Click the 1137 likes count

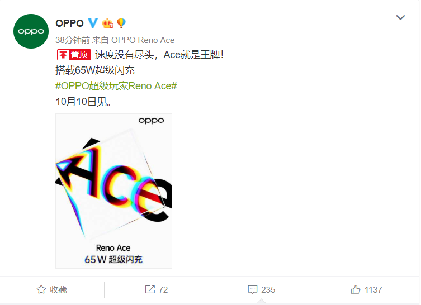click(x=373, y=290)
